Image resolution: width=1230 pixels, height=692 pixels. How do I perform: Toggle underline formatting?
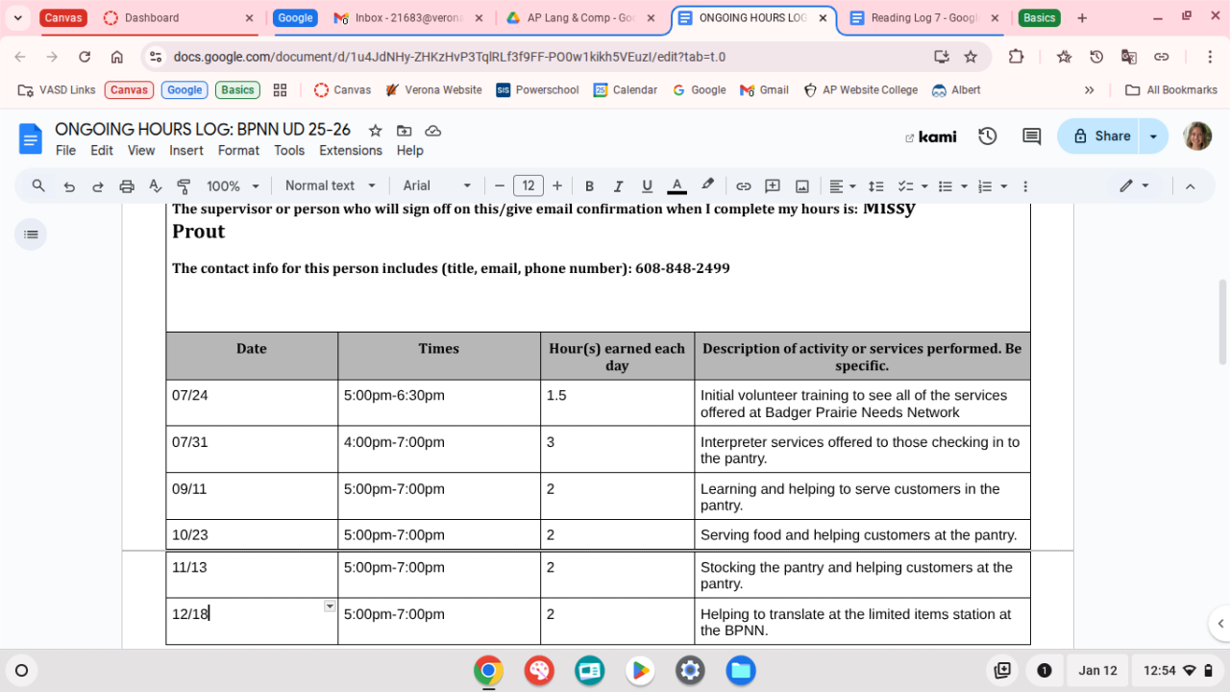(647, 186)
